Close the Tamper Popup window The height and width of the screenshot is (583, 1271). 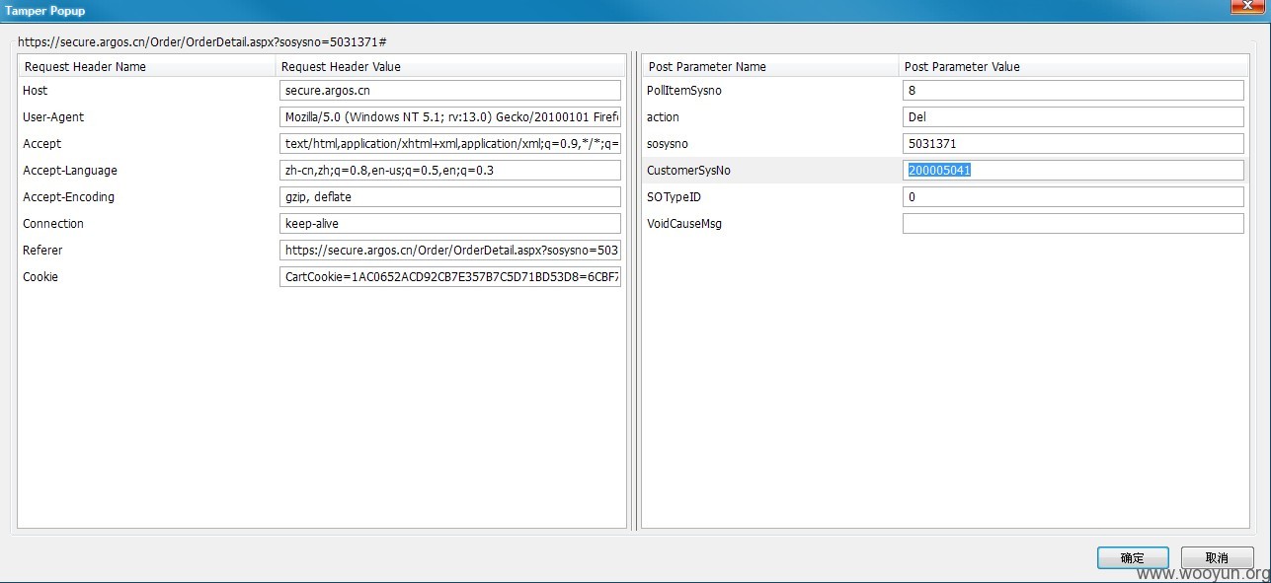(1247, 6)
